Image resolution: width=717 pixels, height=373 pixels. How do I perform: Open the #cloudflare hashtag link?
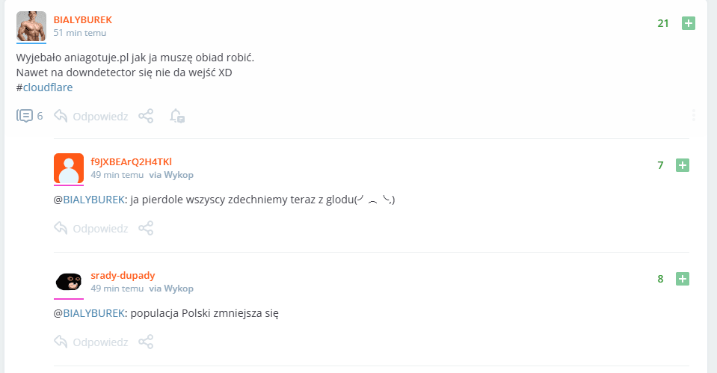coord(44,87)
